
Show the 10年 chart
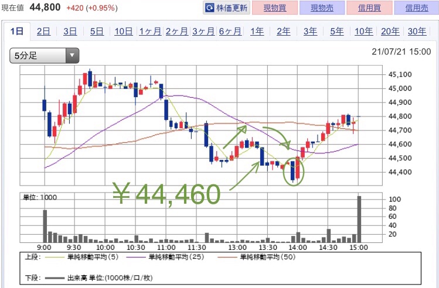click(x=364, y=31)
